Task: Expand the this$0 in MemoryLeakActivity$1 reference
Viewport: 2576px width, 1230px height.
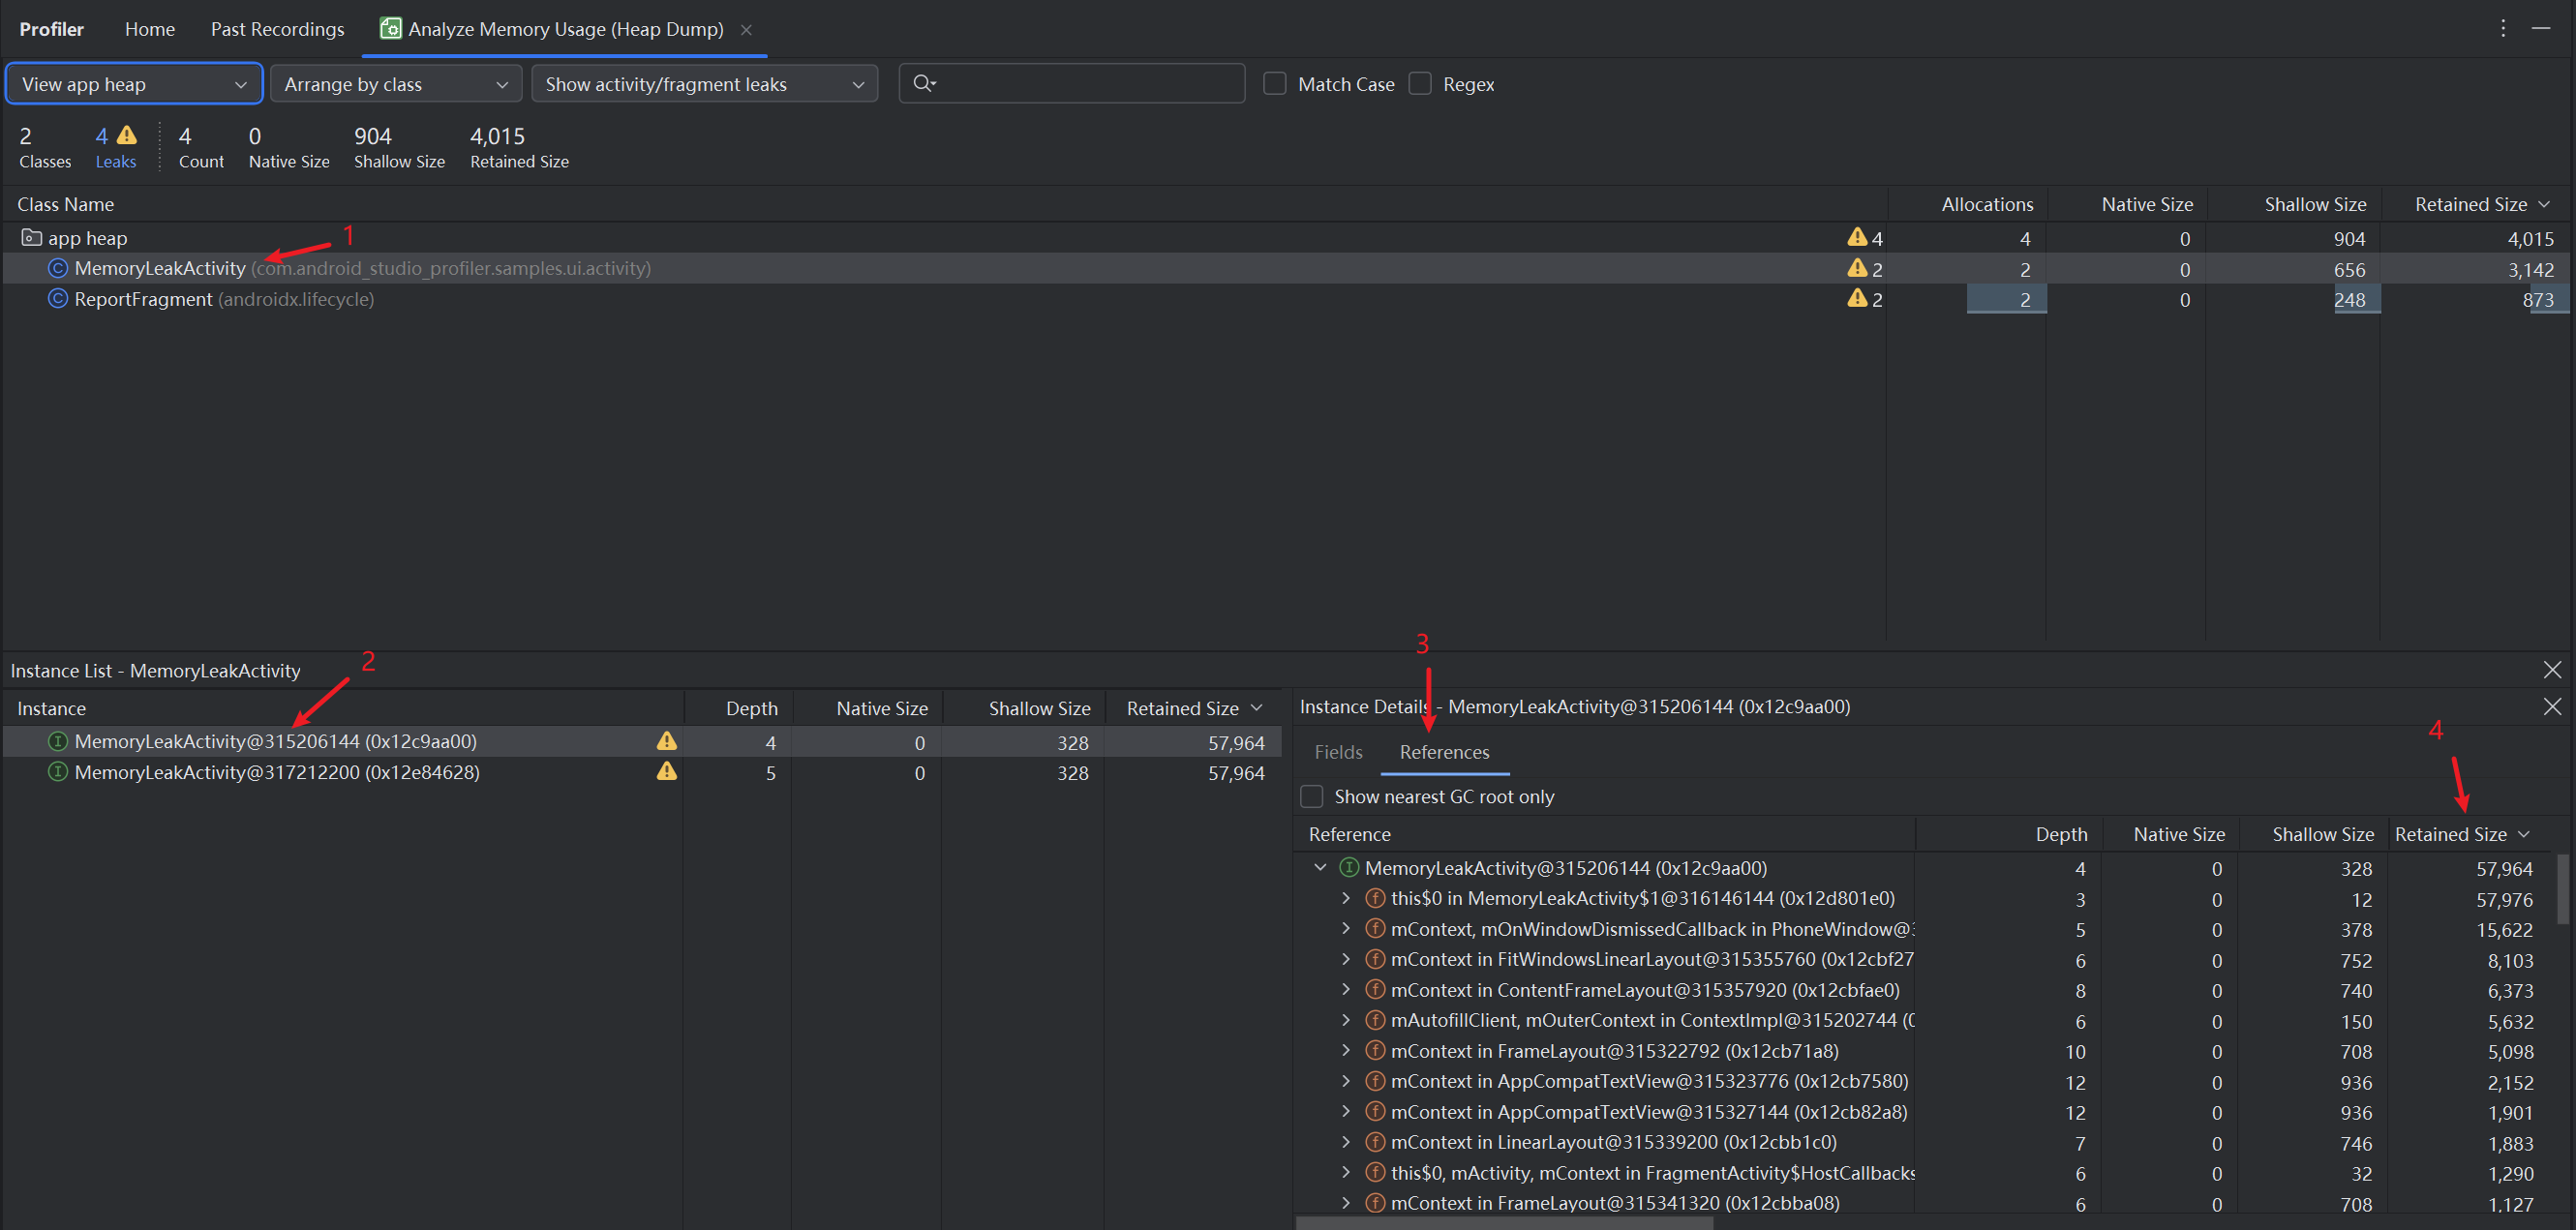Action: [x=1346, y=899]
